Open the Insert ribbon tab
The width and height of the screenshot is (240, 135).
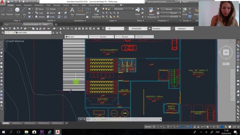click(18, 5)
